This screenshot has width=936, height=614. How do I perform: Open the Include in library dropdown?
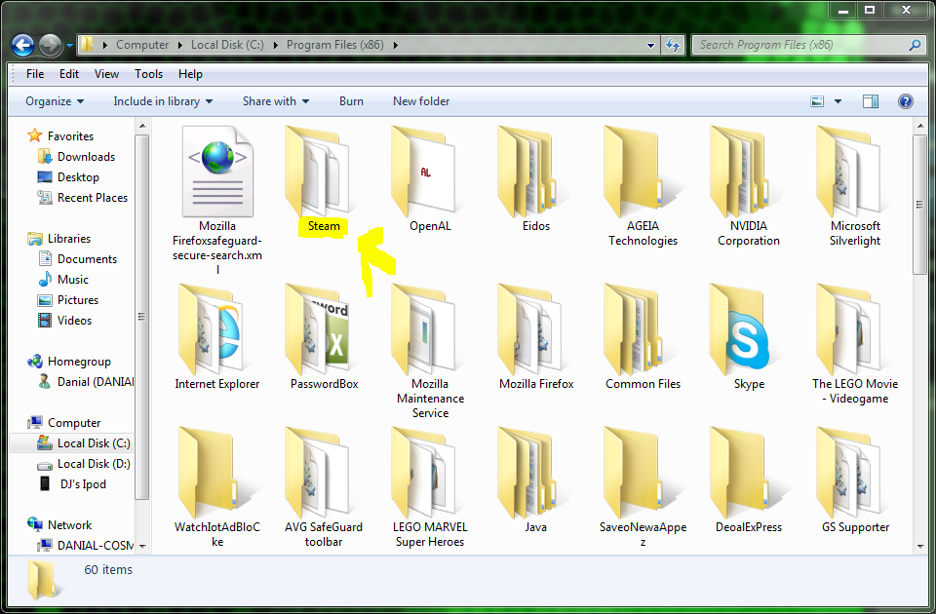coord(163,101)
